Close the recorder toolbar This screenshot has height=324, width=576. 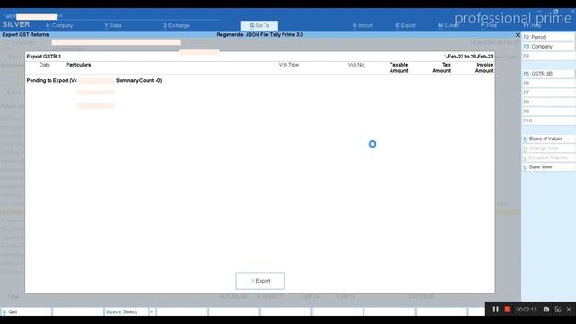(569, 310)
